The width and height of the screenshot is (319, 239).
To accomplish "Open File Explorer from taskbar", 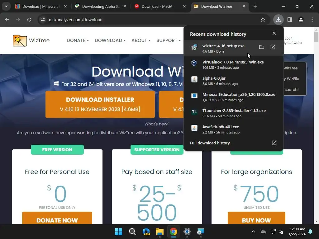I will click(160, 232).
